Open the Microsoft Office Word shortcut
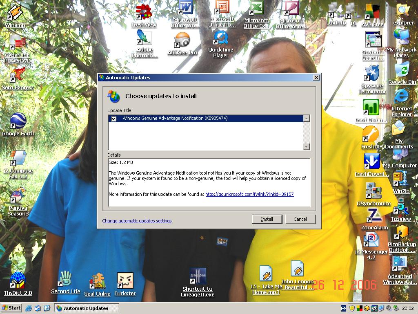 click(185, 15)
